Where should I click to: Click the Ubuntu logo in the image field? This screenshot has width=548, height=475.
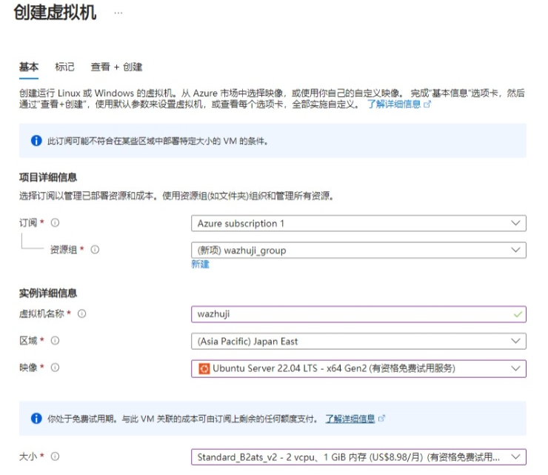[x=204, y=369]
